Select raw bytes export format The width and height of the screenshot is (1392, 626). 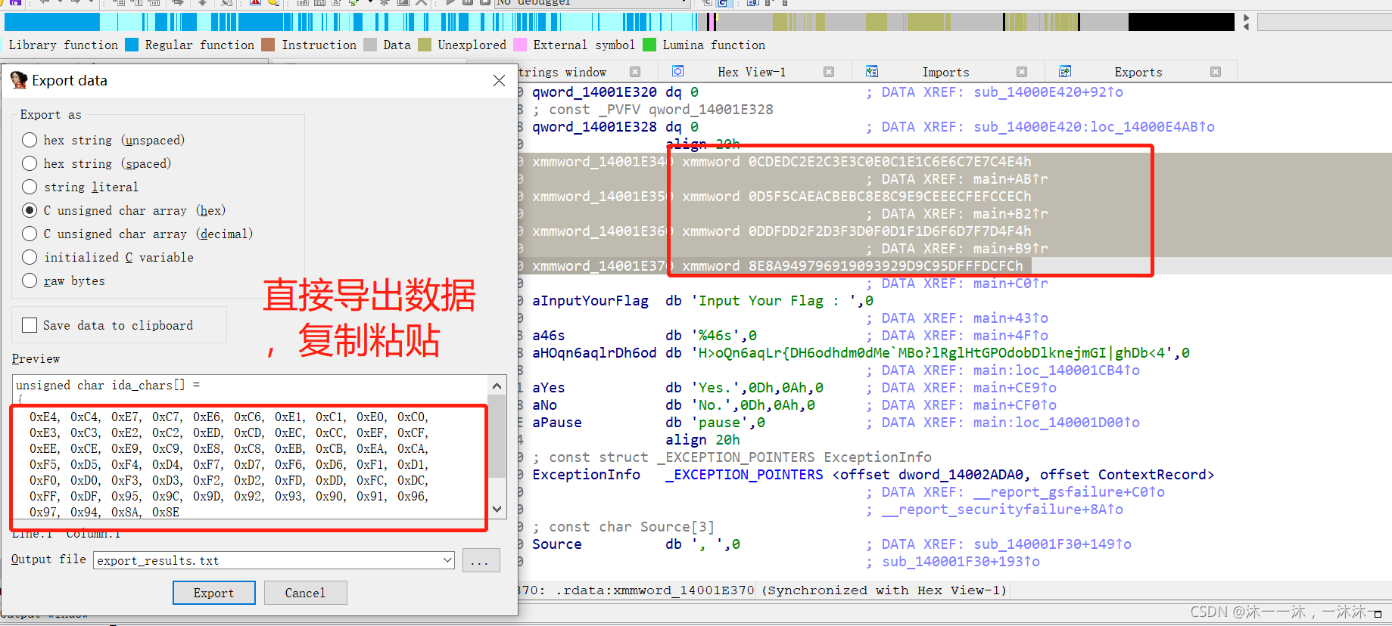click(x=30, y=280)
